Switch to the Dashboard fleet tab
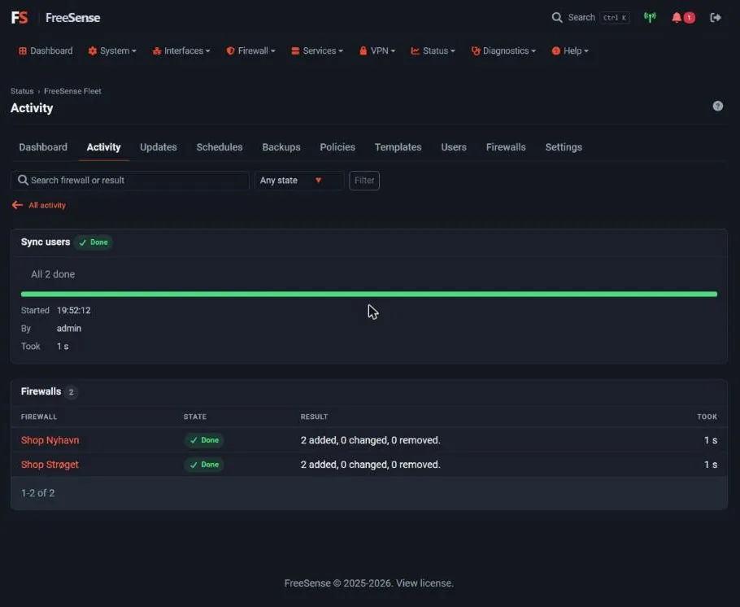This screenshot has width=740, height=607. pyautogui.click(x=43, y=147)
